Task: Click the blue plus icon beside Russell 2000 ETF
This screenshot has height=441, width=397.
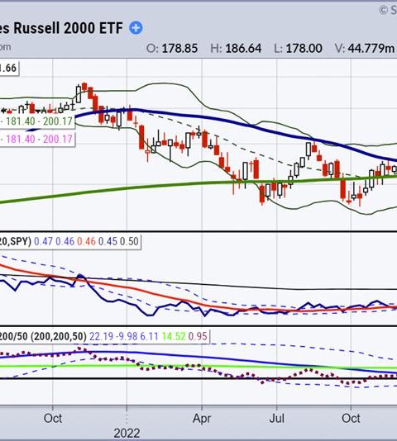Action: [x=136, y=28]
